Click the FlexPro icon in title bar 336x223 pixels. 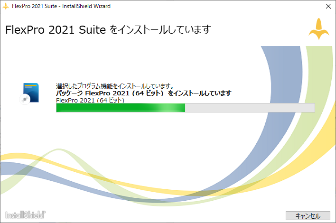[x=6, y=6]
